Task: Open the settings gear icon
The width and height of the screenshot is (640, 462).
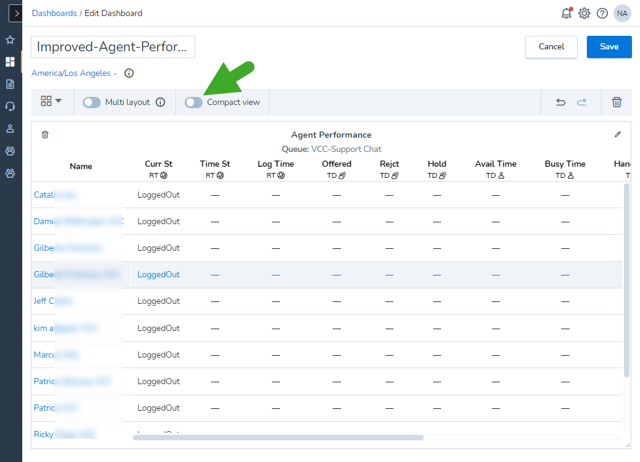Action: click(x=584, y=13)
